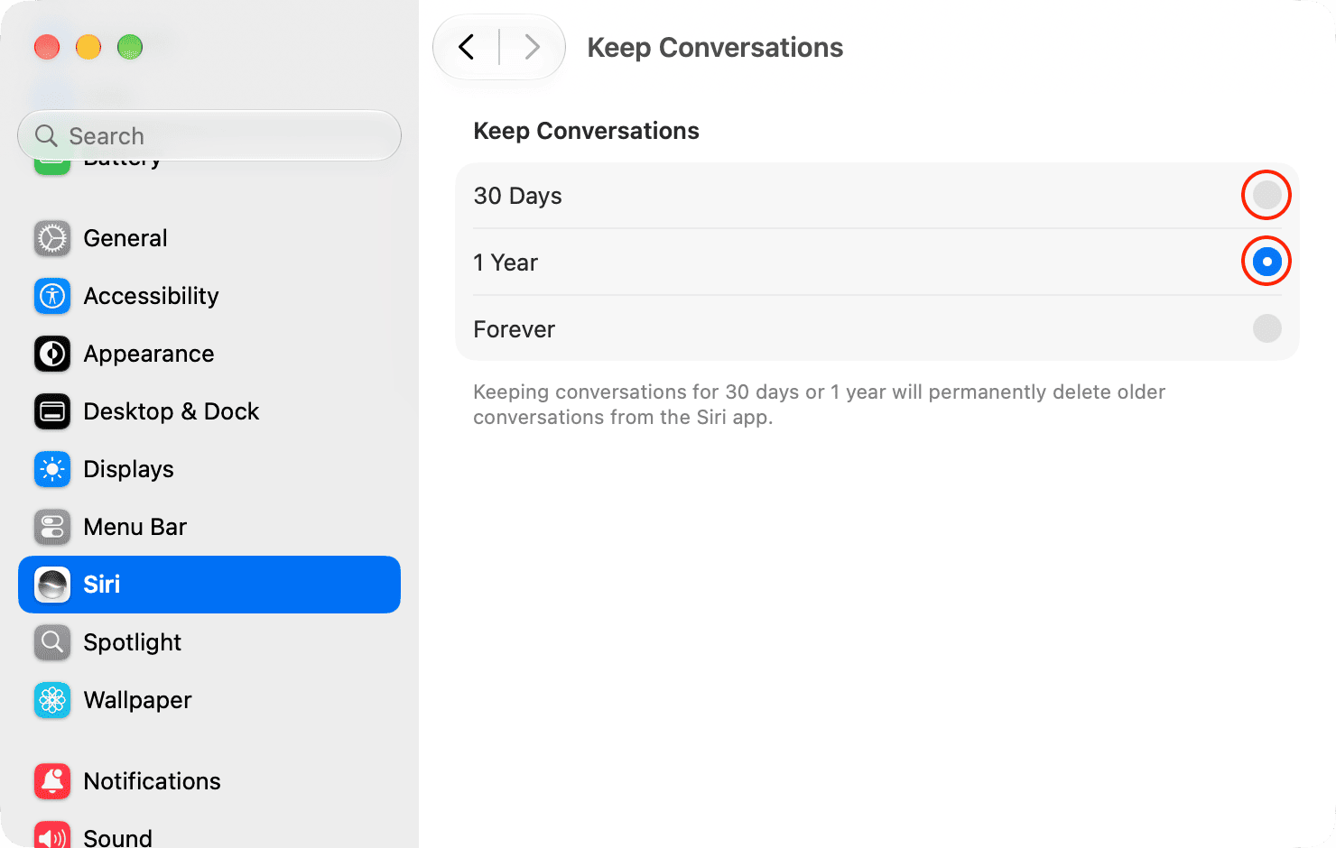Click the Spotlight magnifier icon in sidebar
The width and height of the screenshot is (1336, 848).
(52, 642)
